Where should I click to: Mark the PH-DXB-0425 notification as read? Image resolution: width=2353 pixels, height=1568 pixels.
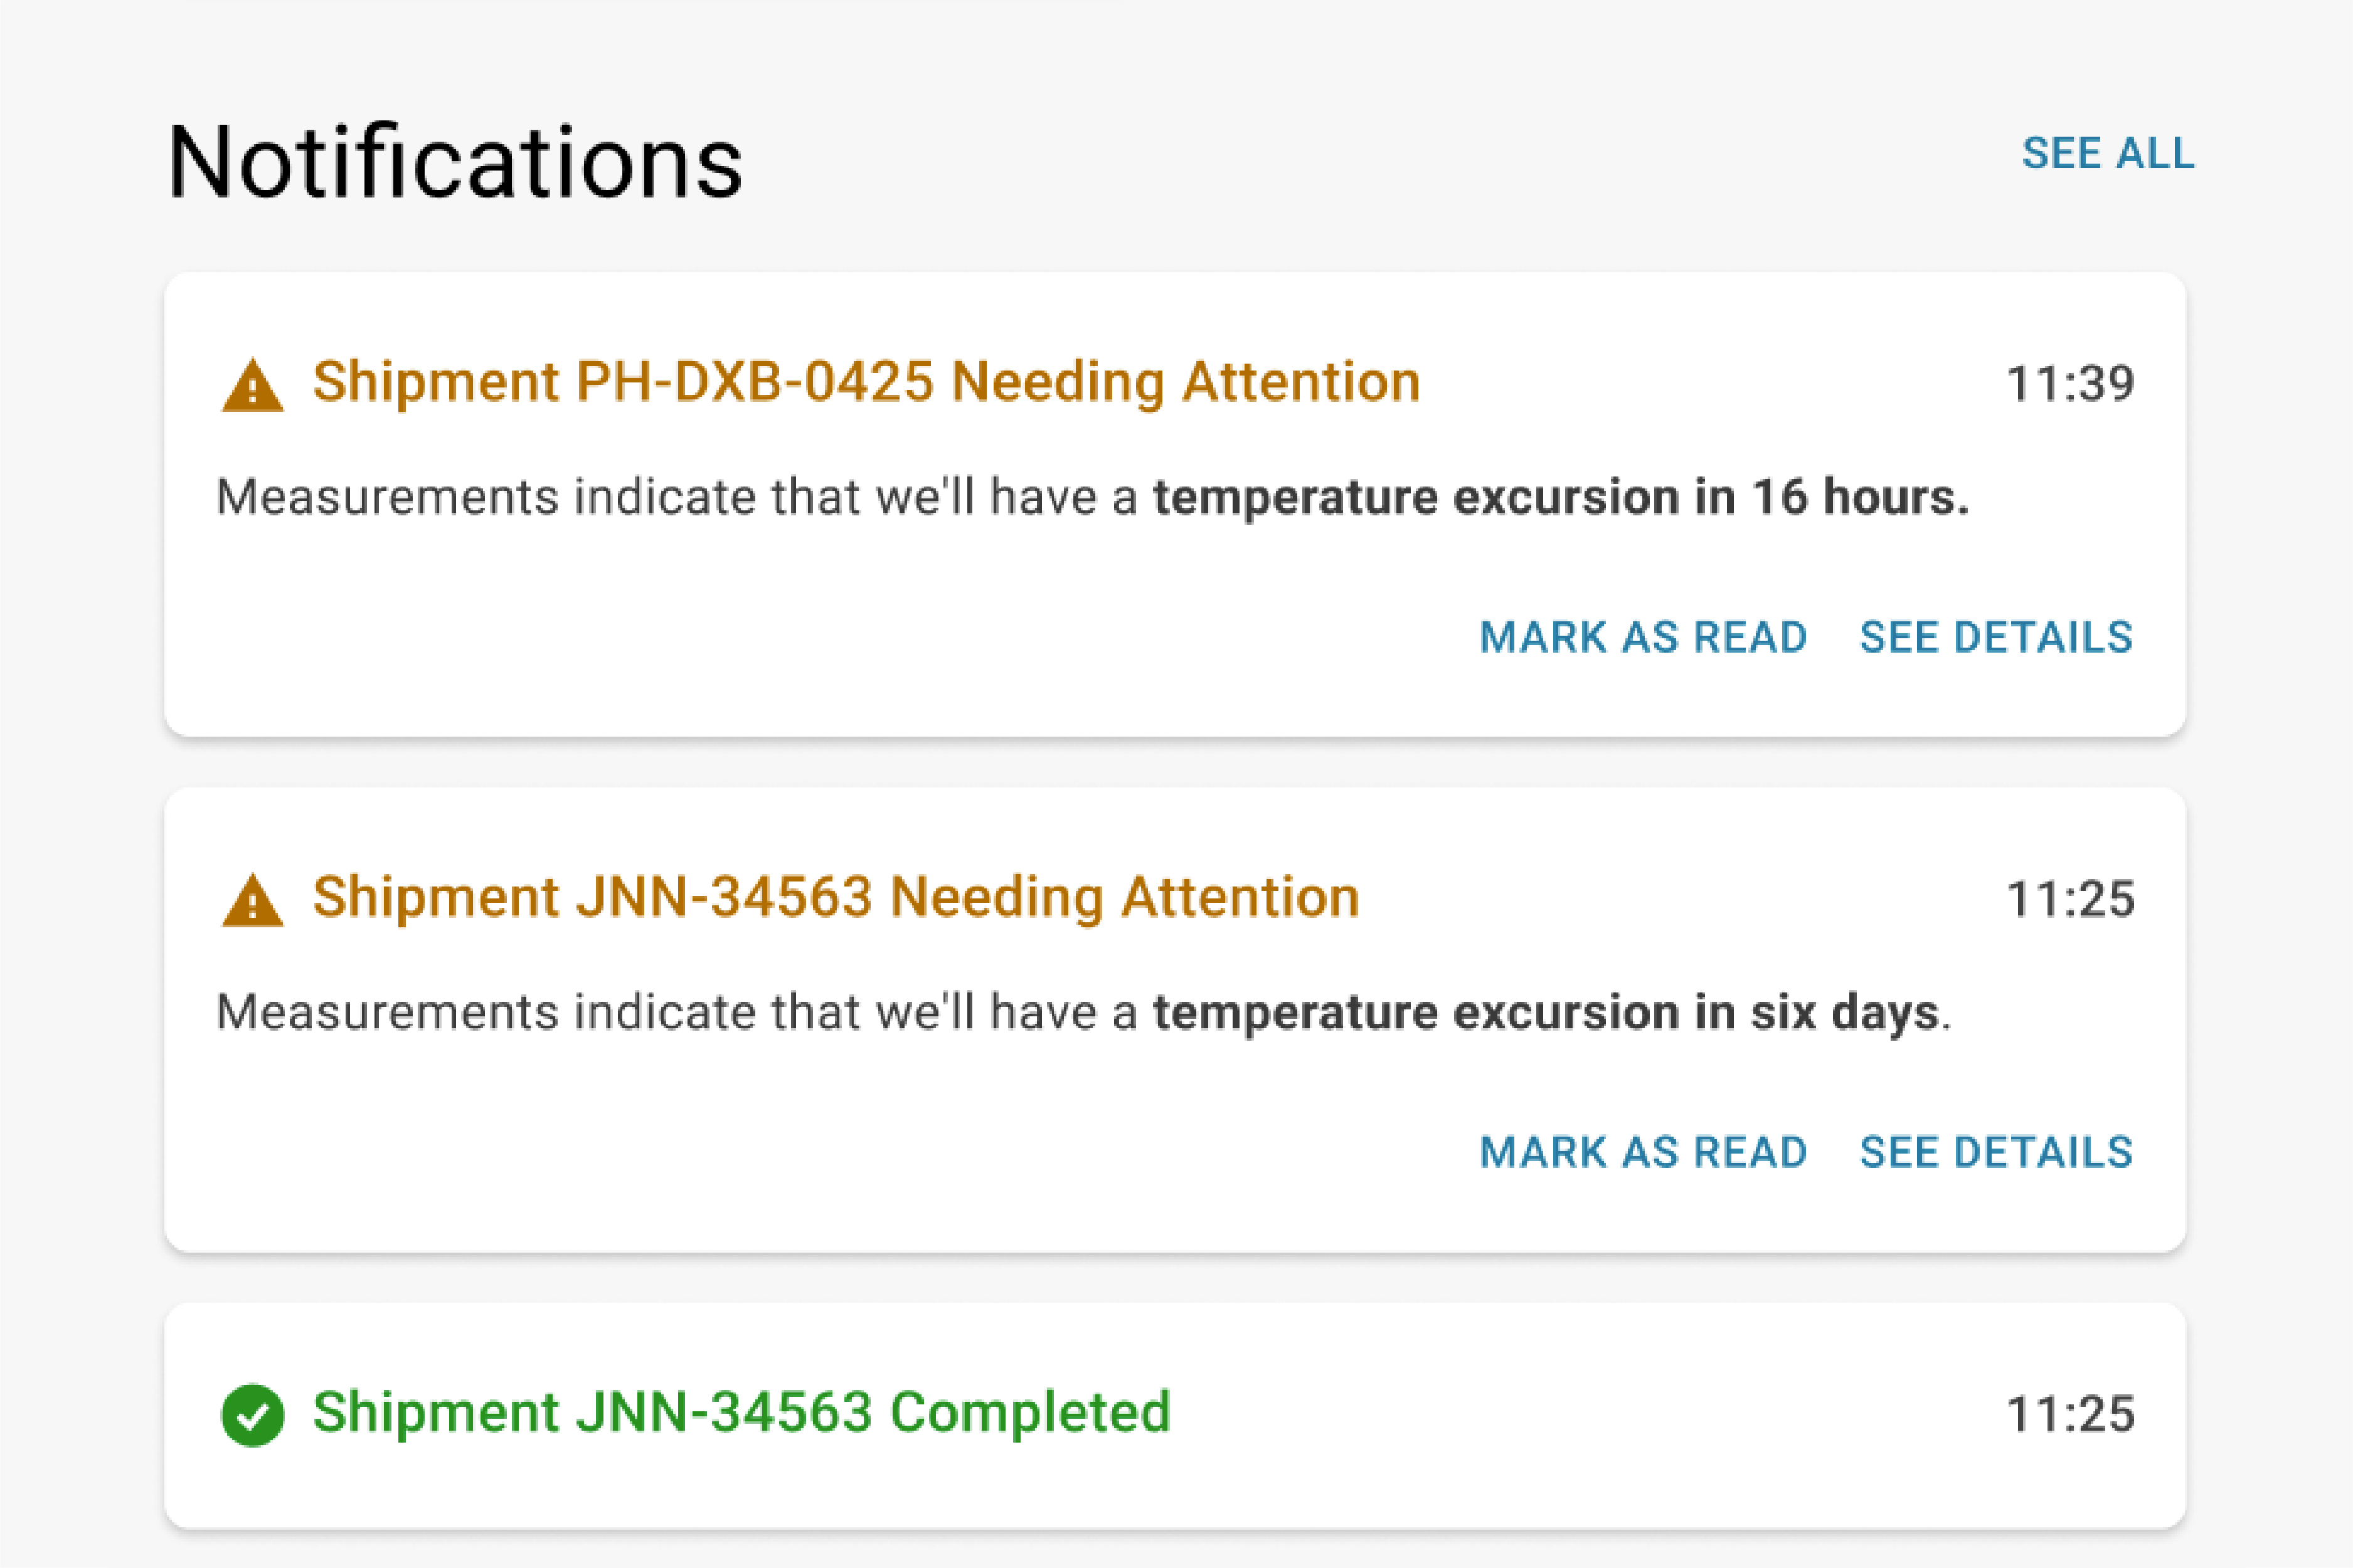[x=1643, y=638]
